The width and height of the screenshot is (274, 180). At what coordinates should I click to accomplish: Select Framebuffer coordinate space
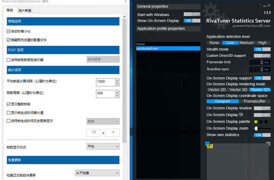(254, 101)
